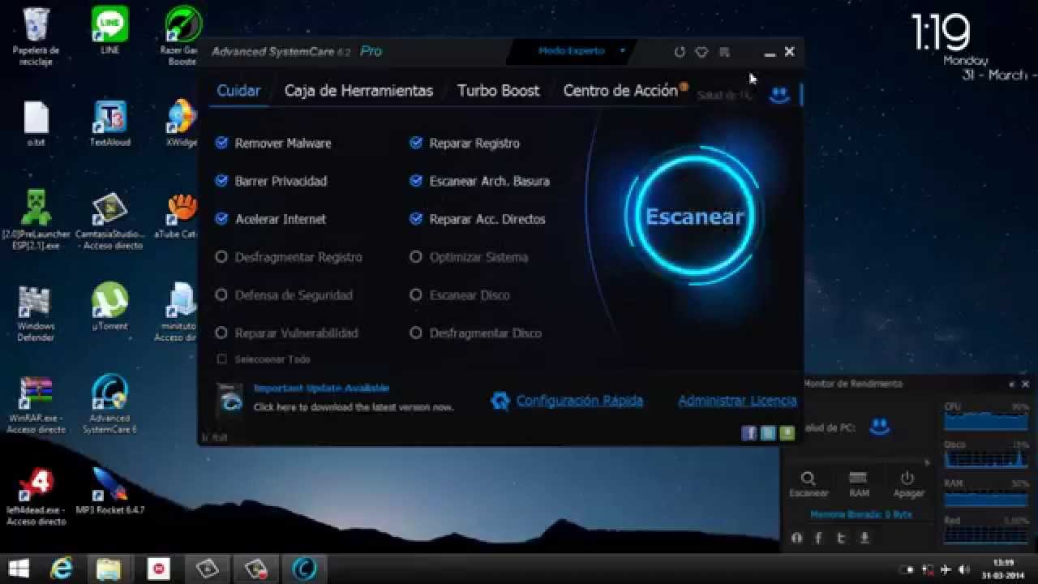Image resolution: width=1038 pixels, height=584 pixels.
Task: Click the green download icon in SystemCare footer
Action: tap(787, 433)
